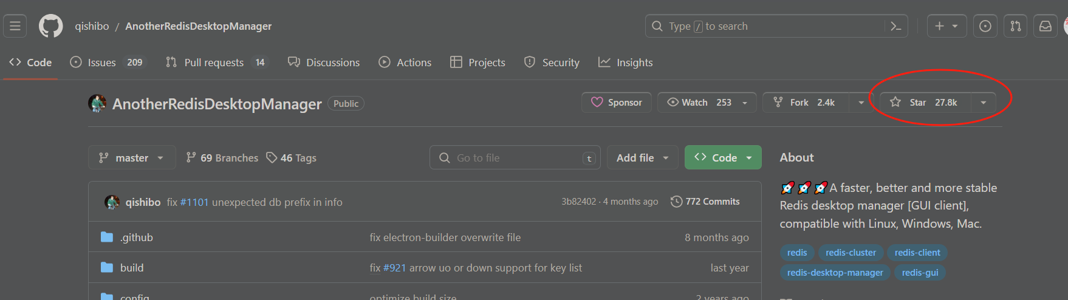Go to GitHub home via Octocat logo
The image size is (1068, 300).
(51, 26)
